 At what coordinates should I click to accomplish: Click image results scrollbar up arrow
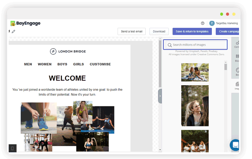(226, 62)
